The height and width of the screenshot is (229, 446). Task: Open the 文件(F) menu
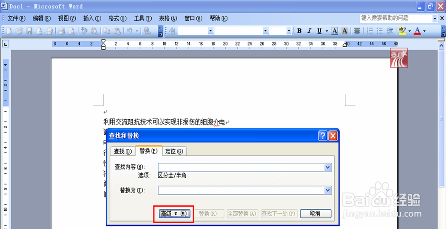click(17, 19)
